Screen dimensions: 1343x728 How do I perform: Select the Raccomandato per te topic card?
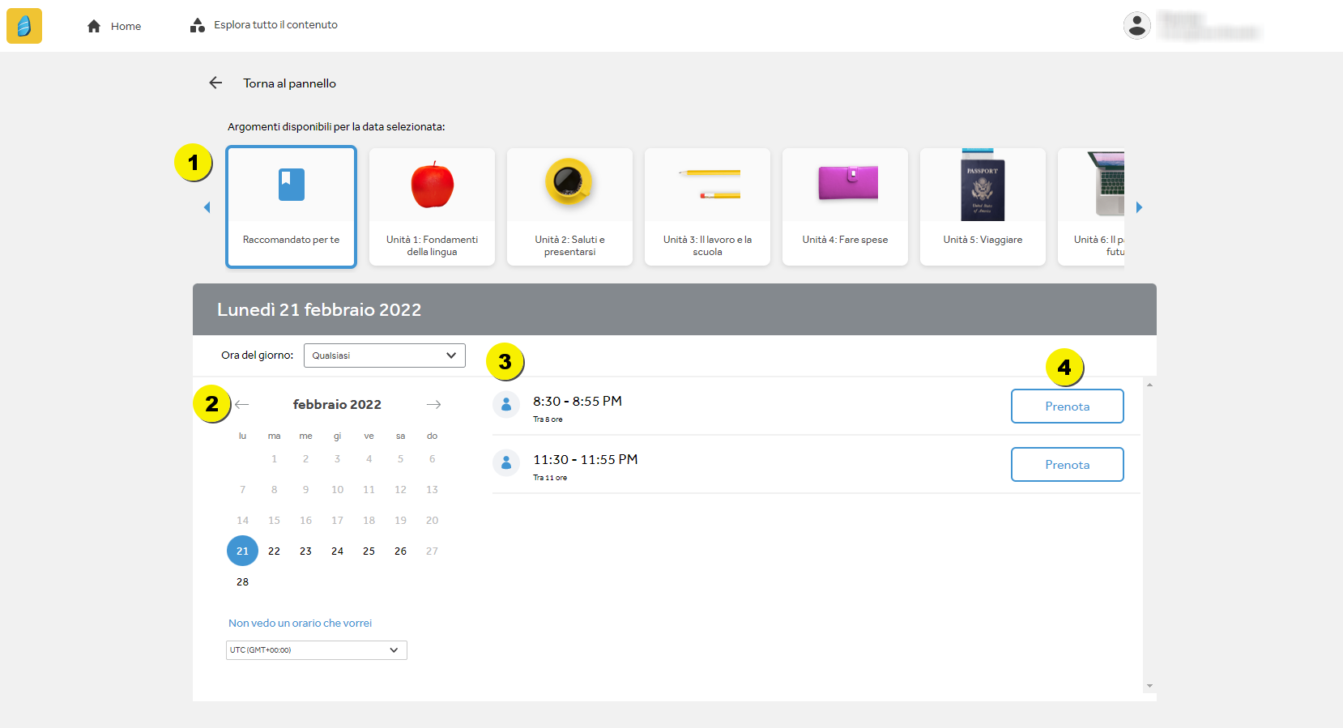291,206
